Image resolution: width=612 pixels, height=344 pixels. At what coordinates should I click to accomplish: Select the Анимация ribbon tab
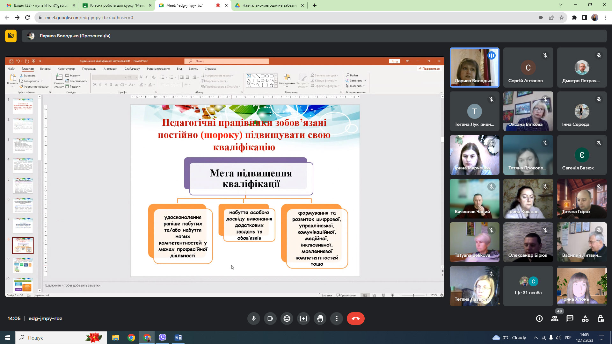click(x=110, y=69)
